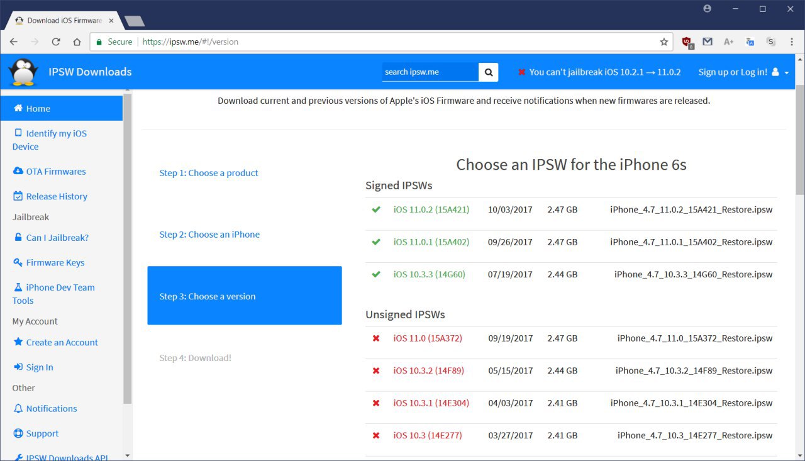This screenshot has height=461, width=805.
Task: Click the IPSW Downloads title
Action: point(90,72)
